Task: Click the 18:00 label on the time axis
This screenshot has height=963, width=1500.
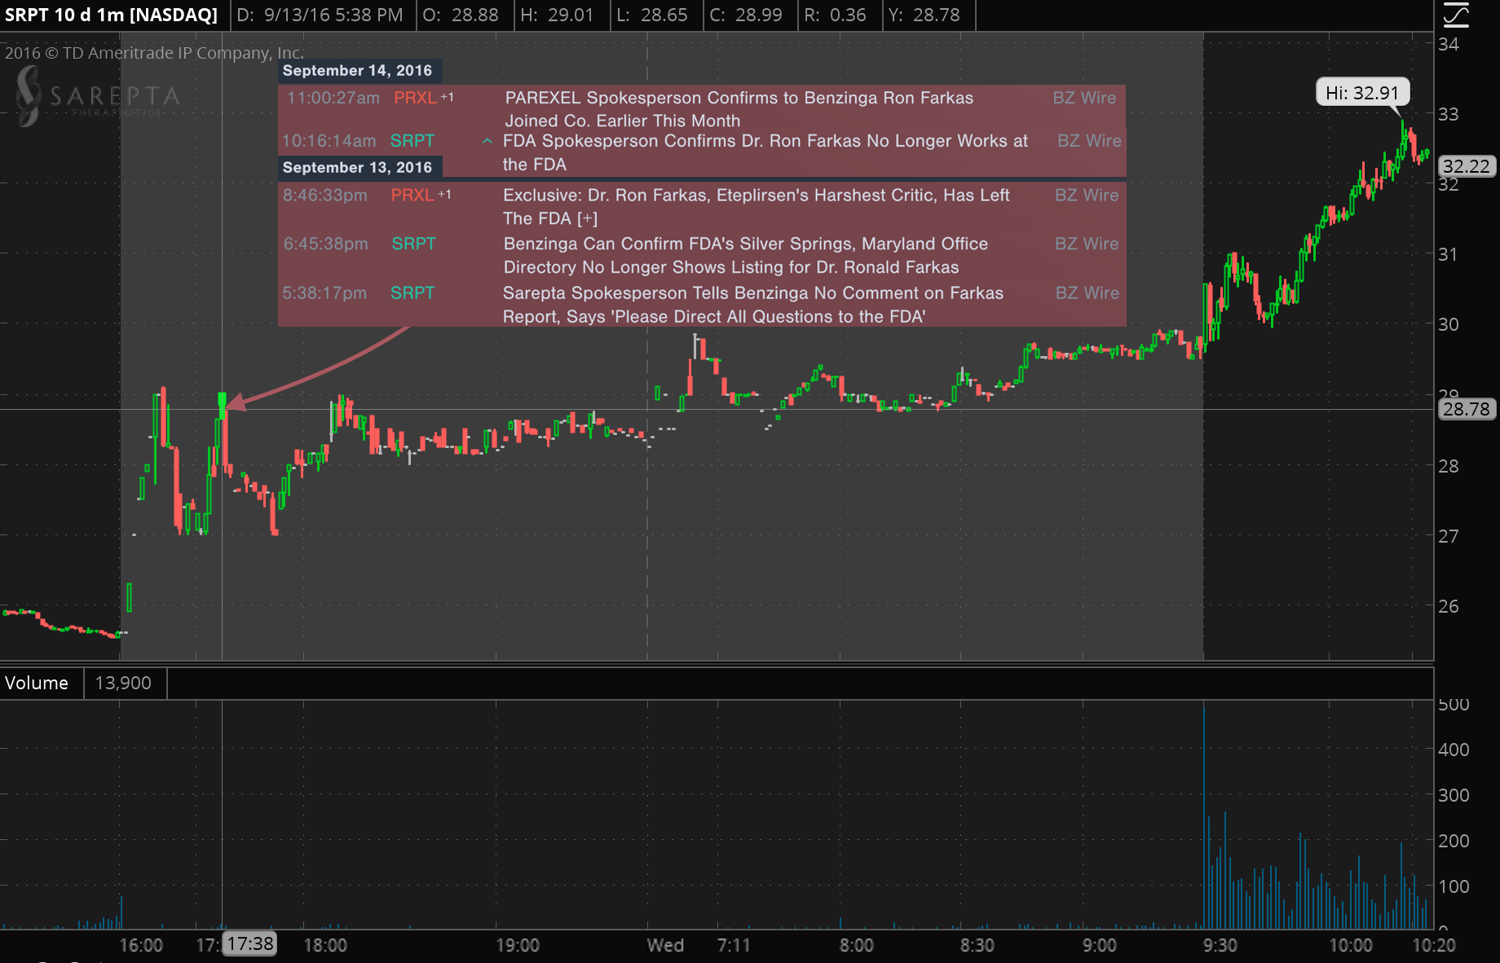Action: (325, 945)
